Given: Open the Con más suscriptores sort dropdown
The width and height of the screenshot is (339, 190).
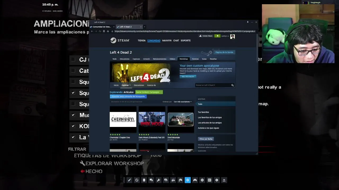Looking at the screenshot, I should point(182,102).
